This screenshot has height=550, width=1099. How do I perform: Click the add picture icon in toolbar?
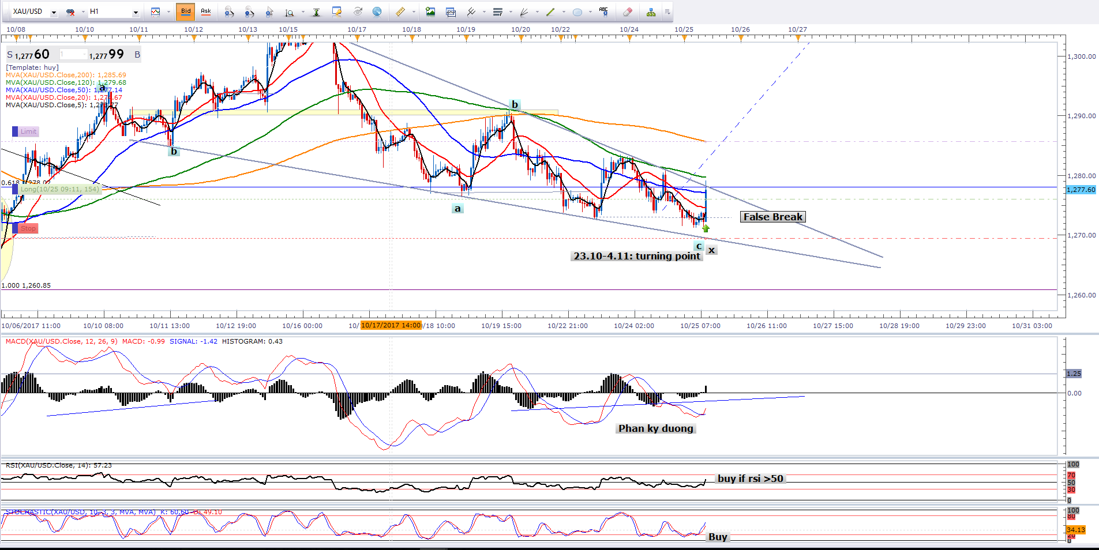pyautogui.click(x=430, y=12)
